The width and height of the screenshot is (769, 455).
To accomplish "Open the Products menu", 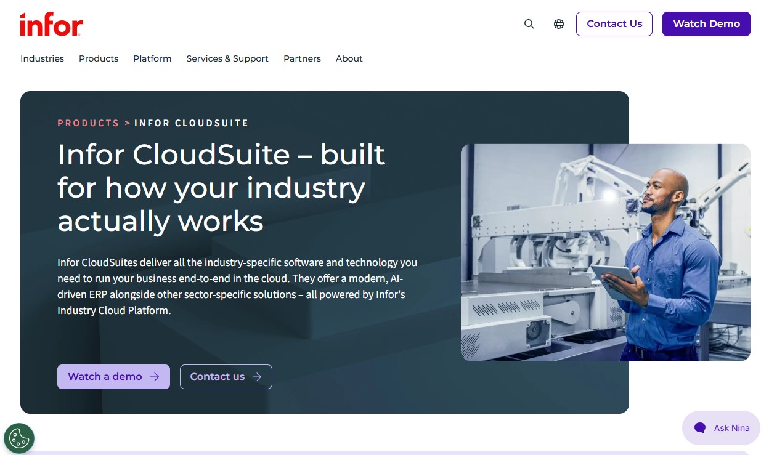I will [99, 58].
